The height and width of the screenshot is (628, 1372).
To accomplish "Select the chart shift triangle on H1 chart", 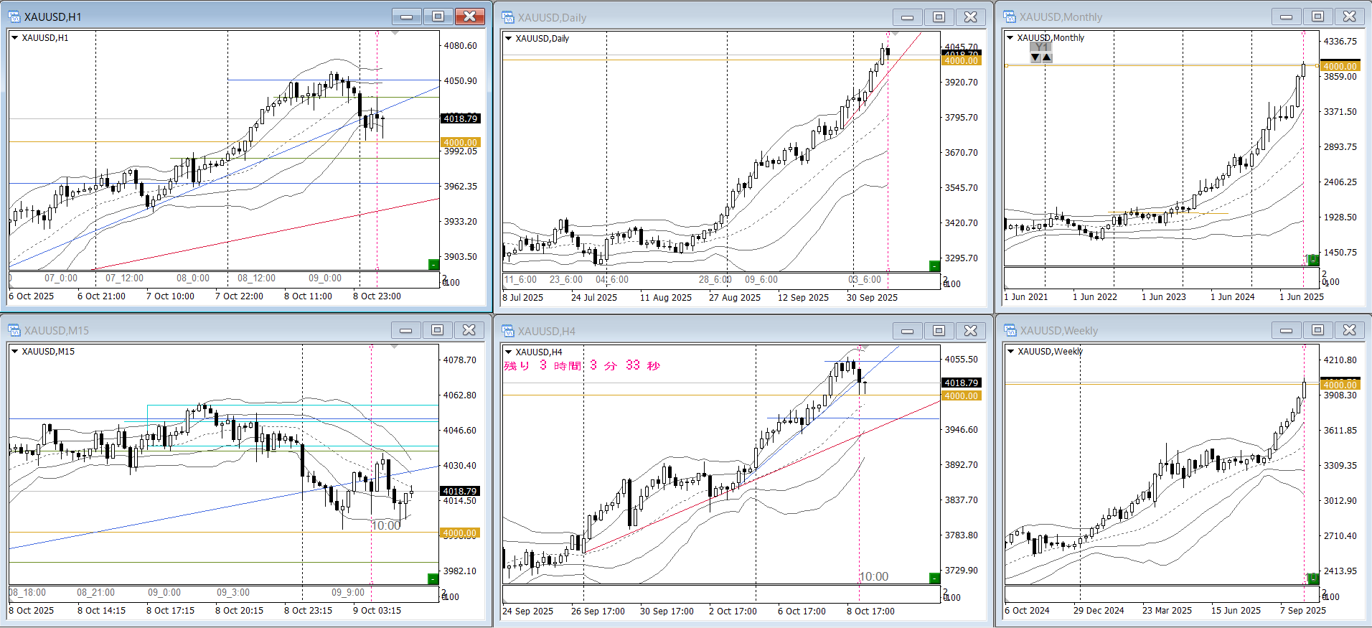I will pos(395,33).
